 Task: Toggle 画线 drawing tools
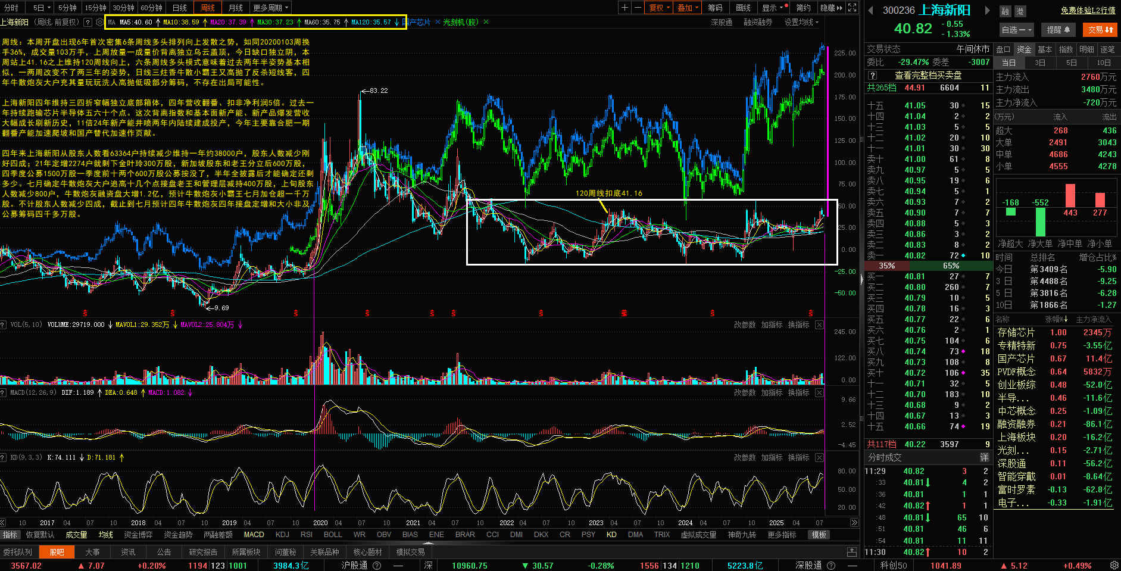click(743, 8)
